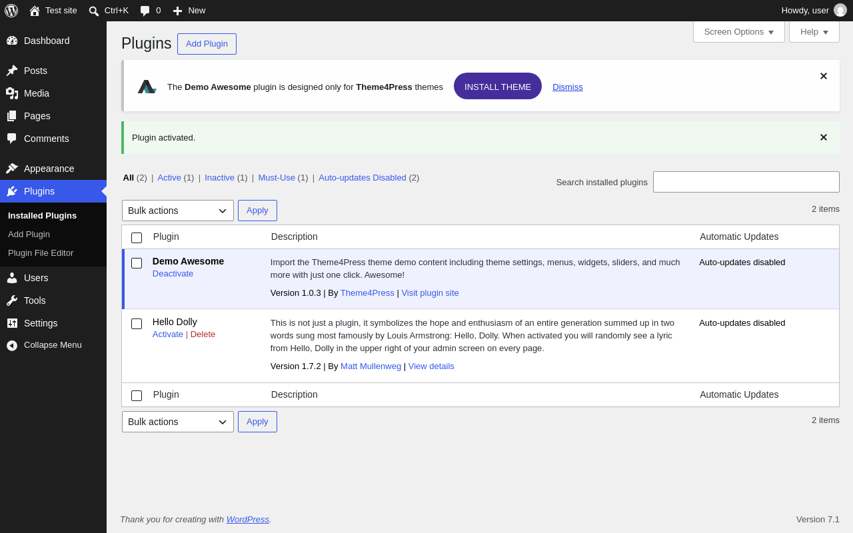
Task: Open the top Bulk actions dropdown
Action: pos(178,211)
